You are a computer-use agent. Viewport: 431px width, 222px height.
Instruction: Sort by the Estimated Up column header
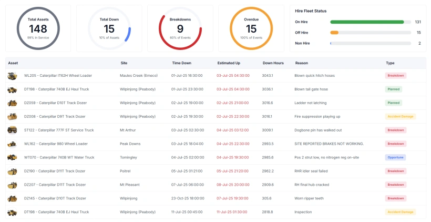point(229,63)
